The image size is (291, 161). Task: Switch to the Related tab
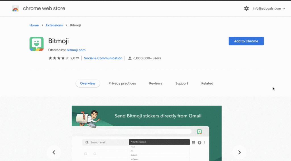click(x=207, y=83)
